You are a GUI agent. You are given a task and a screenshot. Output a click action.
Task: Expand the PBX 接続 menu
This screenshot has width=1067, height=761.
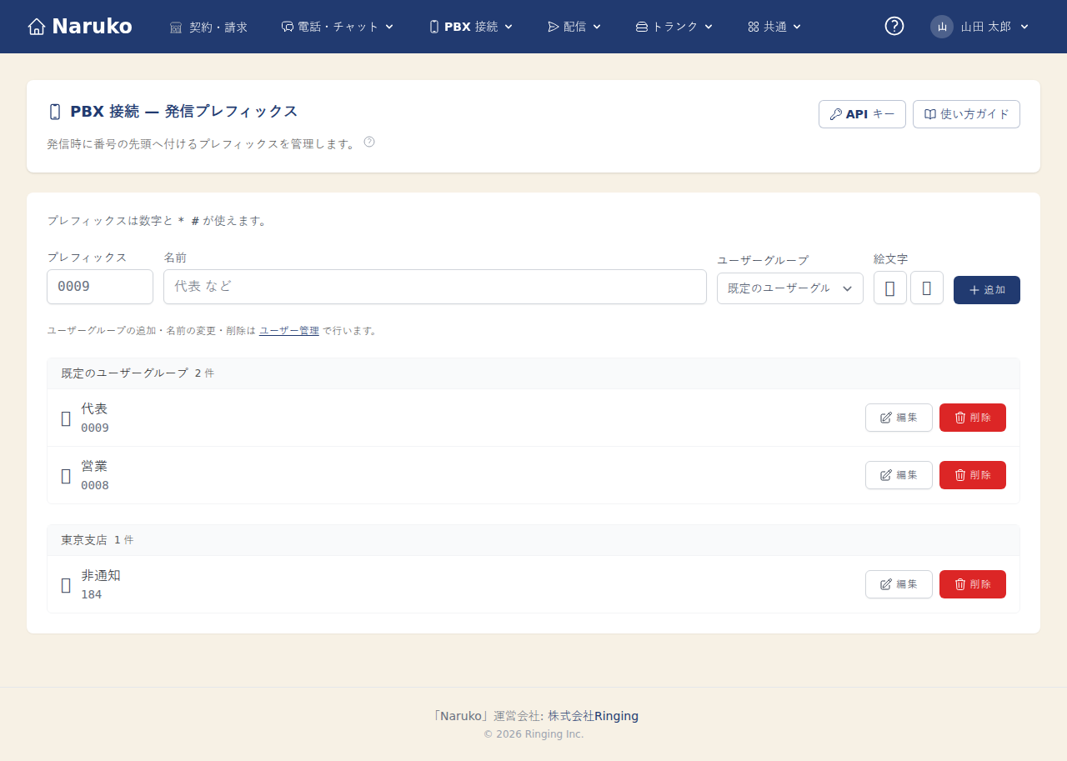click(x=471, y=27)
